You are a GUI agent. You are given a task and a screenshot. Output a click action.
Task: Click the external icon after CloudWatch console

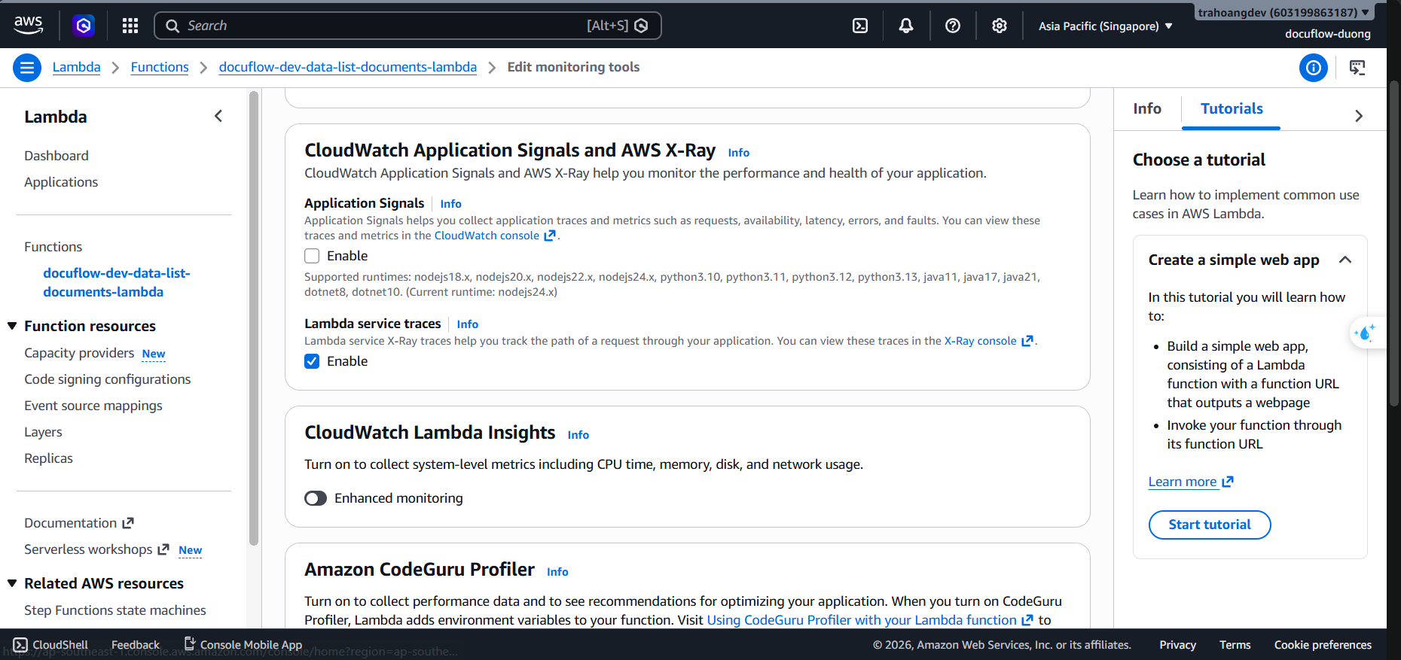pos(550,236)
